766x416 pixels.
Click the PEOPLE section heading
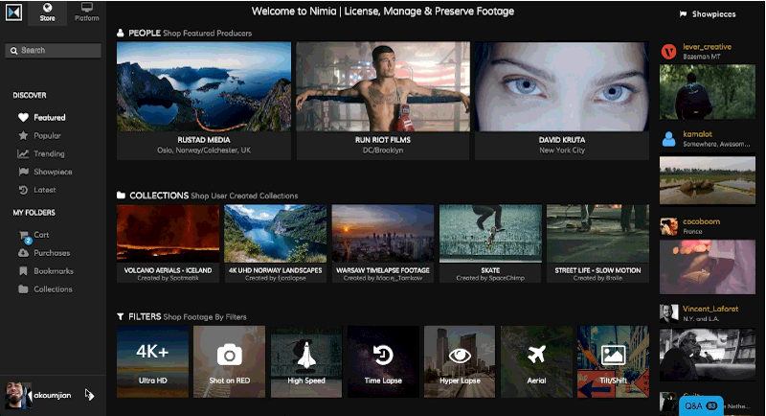coord(145,33)
